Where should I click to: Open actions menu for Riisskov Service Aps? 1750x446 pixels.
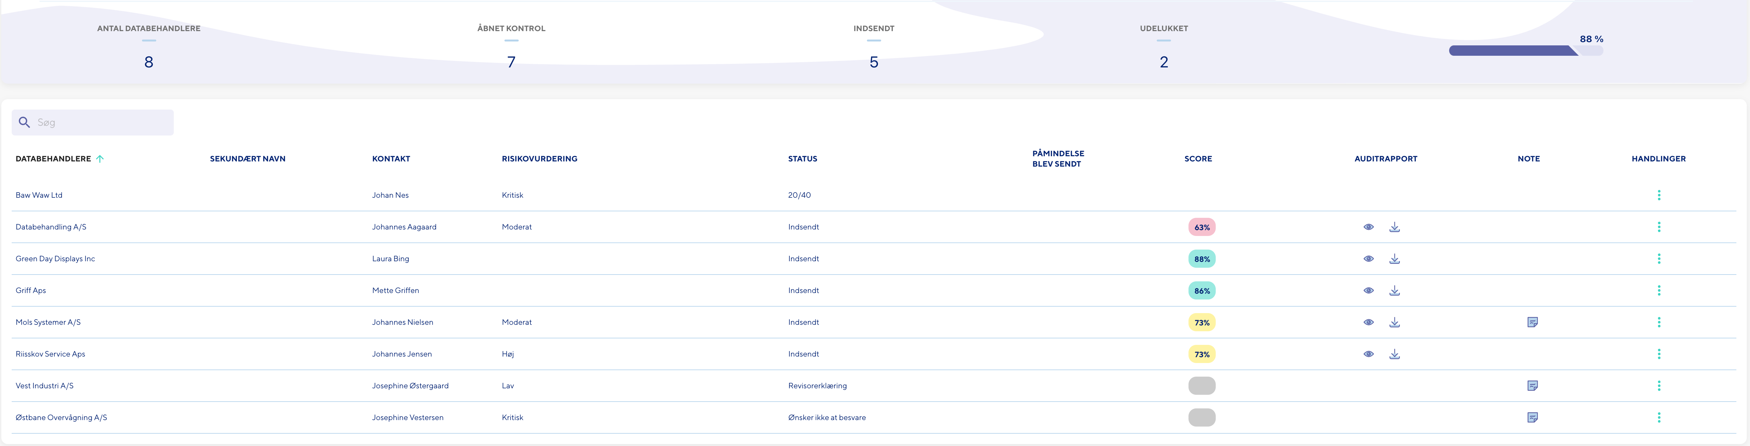pos(1658,354)
